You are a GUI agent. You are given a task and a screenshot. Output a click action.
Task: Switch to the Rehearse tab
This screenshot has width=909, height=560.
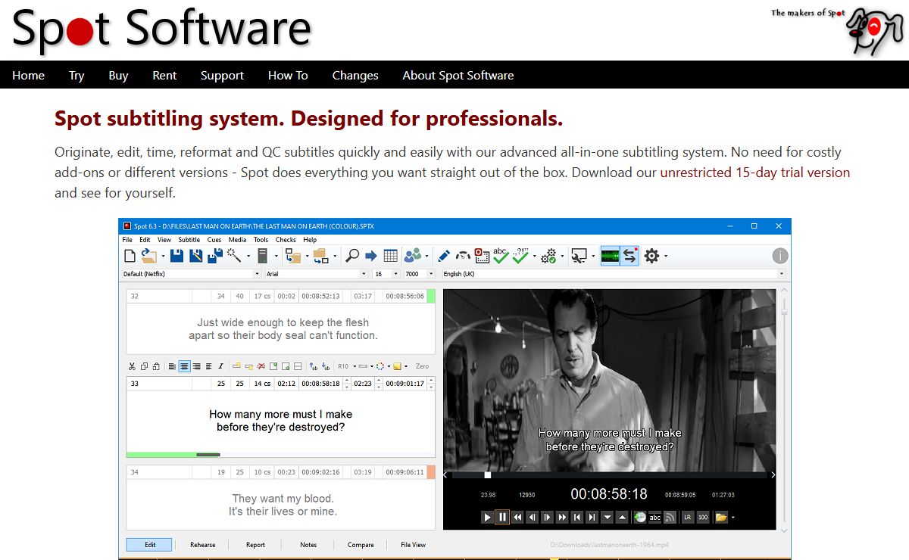click(202, 545)
